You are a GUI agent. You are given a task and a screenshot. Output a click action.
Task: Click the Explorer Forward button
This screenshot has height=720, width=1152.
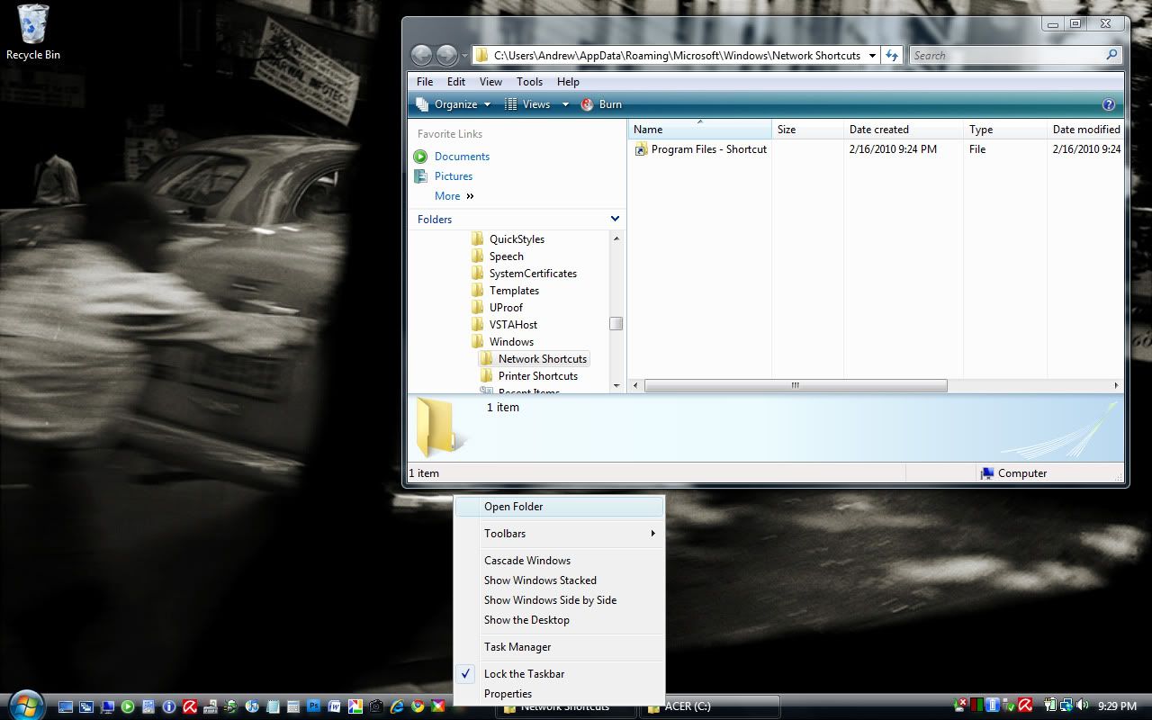(x=446, y=55)
